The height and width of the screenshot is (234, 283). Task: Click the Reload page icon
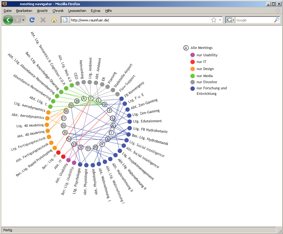32,20
